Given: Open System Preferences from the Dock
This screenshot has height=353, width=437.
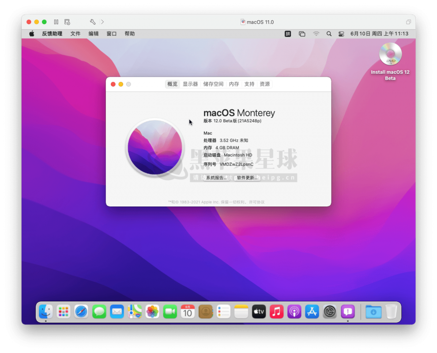Looking at the screenshot, I should click(x=329, y=312).
